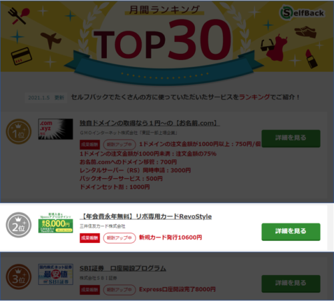Image resolution: width=334 pixels, height=301 pixels.
Task: Click the .com .xyz thumbnail image
Action: 55,129
